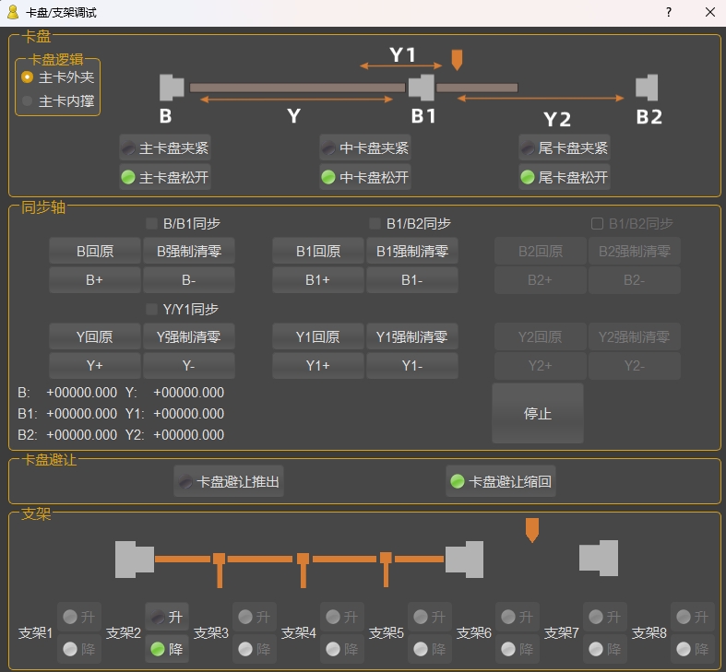This screenshot has height=672, width=726.
Task: Hit the 停止 stop button
Action: click(538, 413)
